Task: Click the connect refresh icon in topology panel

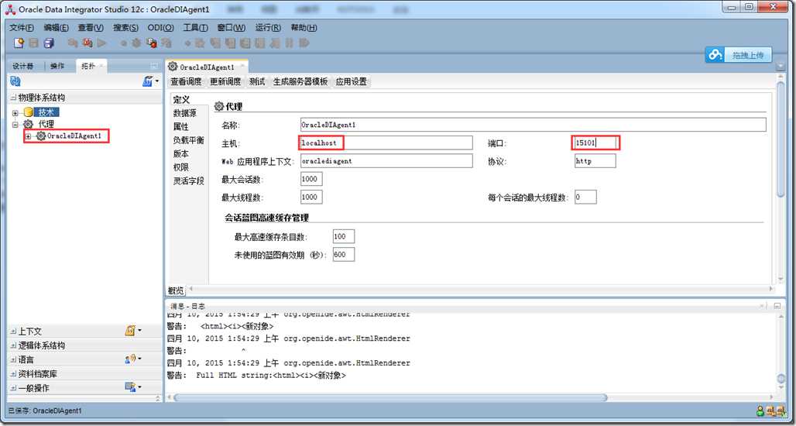Action: (x=15, y=81)
